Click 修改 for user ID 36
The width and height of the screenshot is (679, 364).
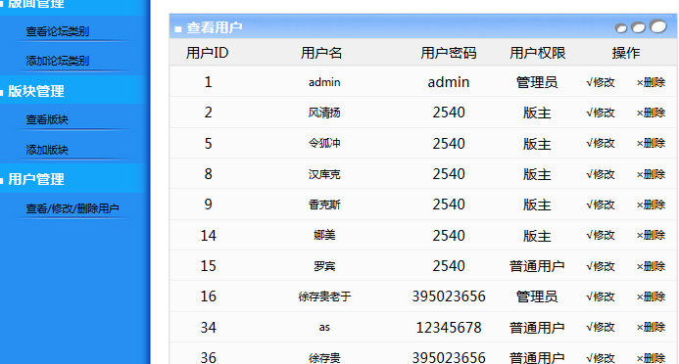601,358
